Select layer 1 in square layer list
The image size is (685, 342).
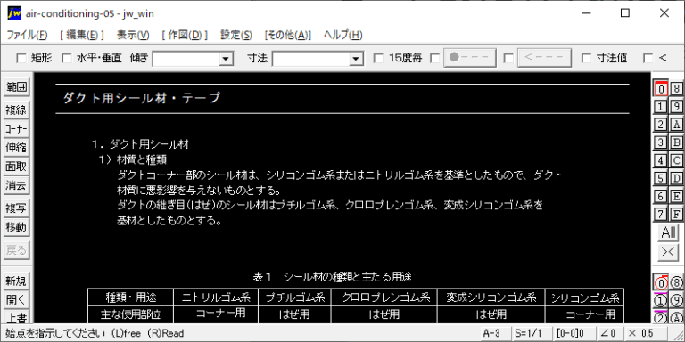click(661, 107)
